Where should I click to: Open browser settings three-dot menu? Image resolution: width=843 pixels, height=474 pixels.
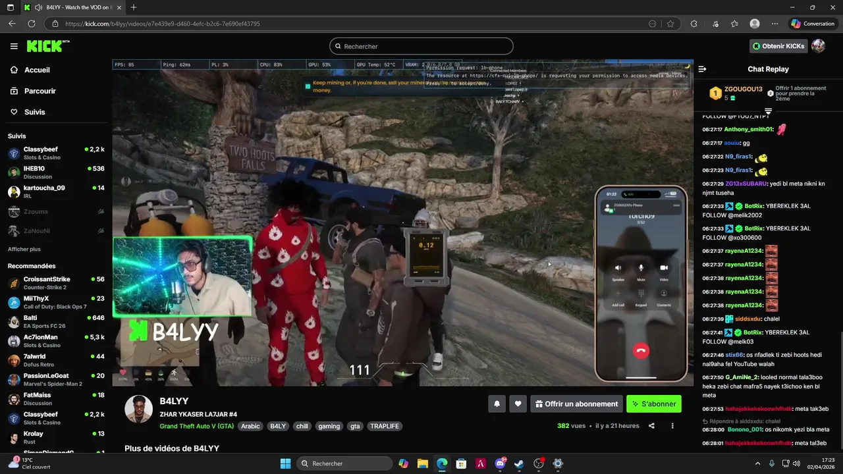(775, 24)
